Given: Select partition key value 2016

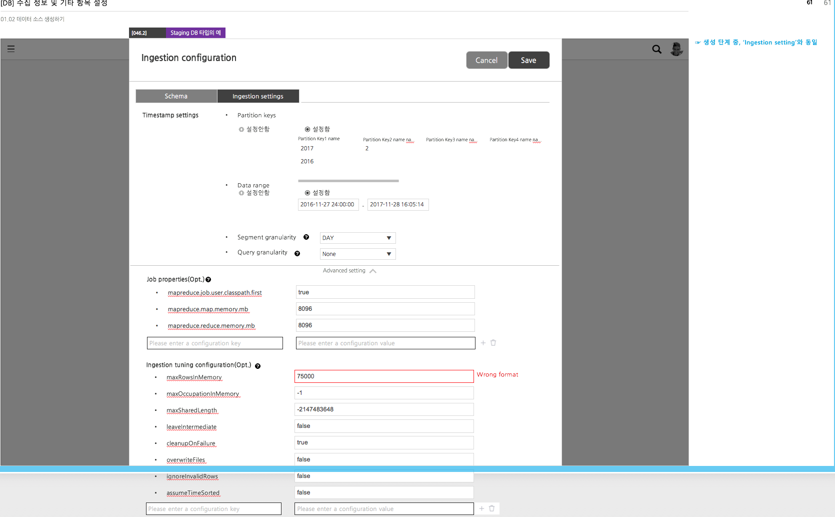Looking at the screenshot, I should [x=307, y=162].
